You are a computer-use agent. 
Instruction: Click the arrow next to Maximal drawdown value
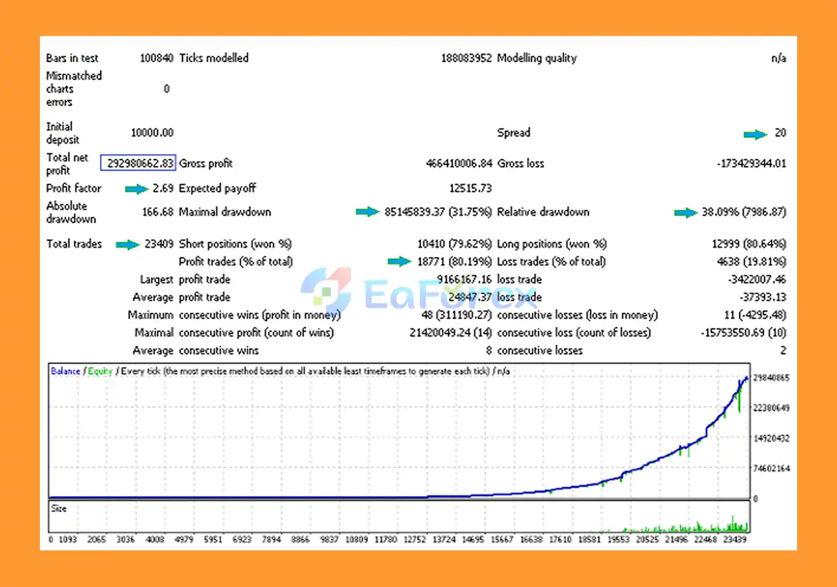point(367,212)
